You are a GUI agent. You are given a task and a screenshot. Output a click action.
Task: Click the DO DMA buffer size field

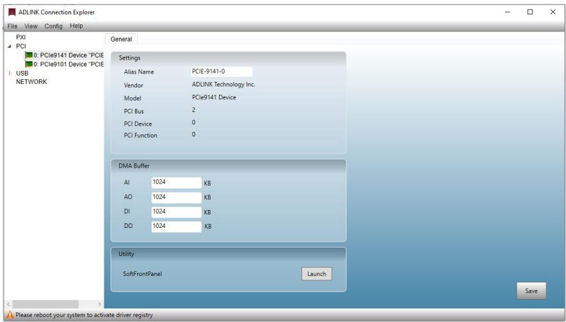click(x=176, y=227)
